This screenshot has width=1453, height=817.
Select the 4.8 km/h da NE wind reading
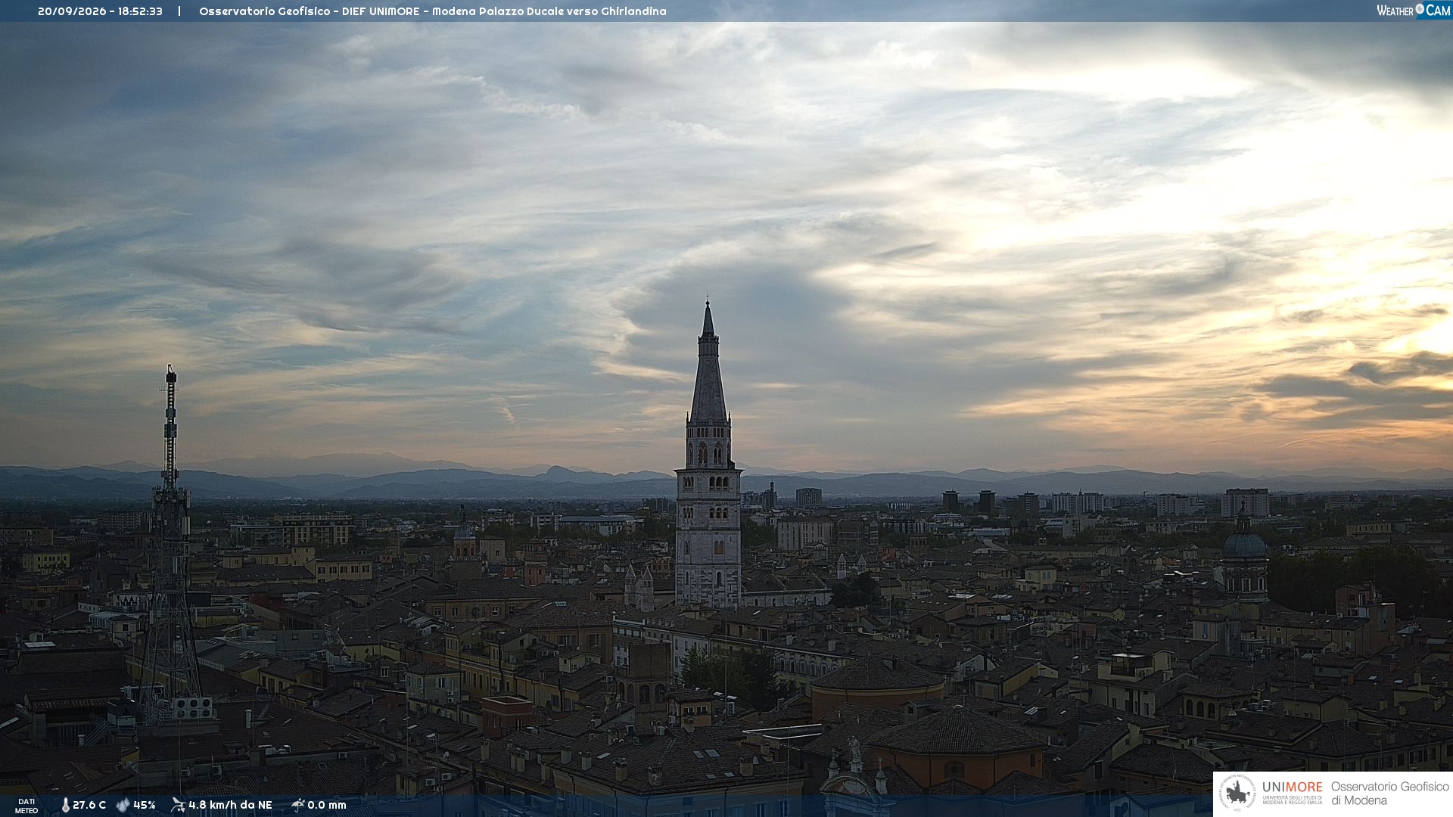[x=230, y=805]
